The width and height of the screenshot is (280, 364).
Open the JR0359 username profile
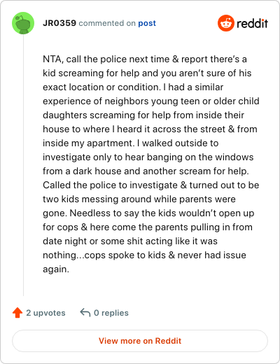(x=59, y=23)
